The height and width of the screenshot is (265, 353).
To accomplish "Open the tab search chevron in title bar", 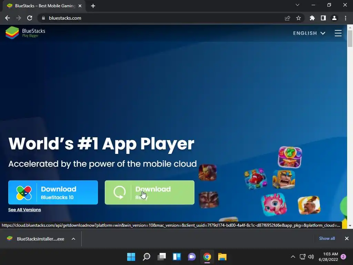I will coord(297,5).
